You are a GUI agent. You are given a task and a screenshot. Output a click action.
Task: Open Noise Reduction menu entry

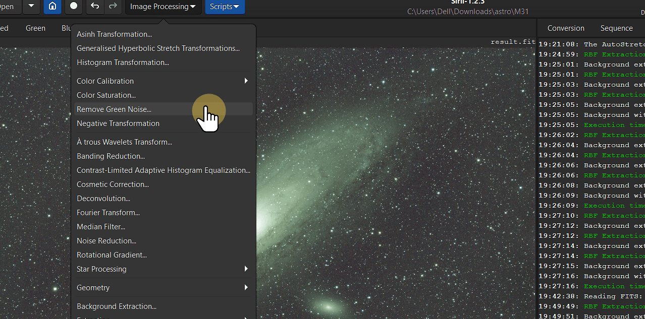(x=106, y=241)
